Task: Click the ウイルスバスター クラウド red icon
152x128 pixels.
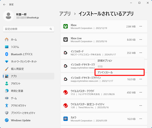Action: [66, 92]
